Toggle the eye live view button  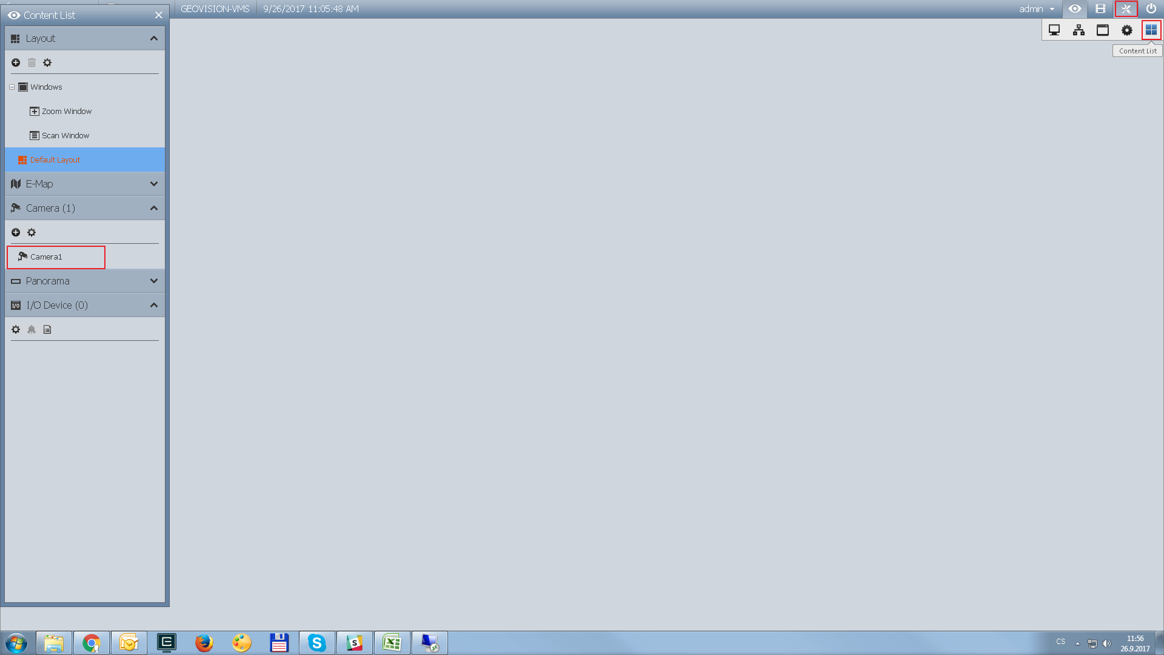click(1075, 9)
